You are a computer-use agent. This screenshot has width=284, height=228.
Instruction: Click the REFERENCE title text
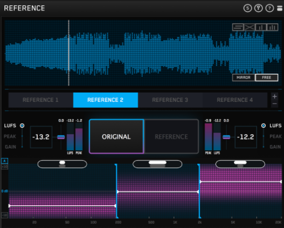pyautogui.click(x=24, y=8)
